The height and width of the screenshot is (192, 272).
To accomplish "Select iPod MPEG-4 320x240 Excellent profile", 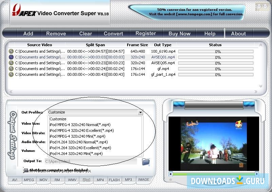I will coord(95,130).
